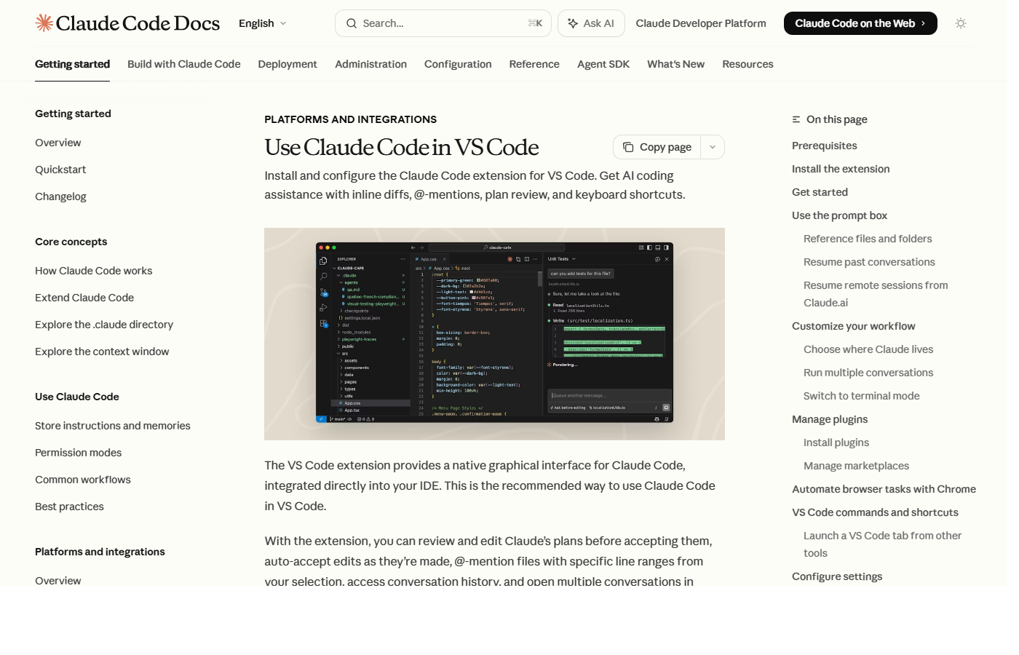The height and width of the screenshot is (655, 1019).
Task: Expand the Copy page options chevron
Action: pyautogui.click(x=713, y=147)
